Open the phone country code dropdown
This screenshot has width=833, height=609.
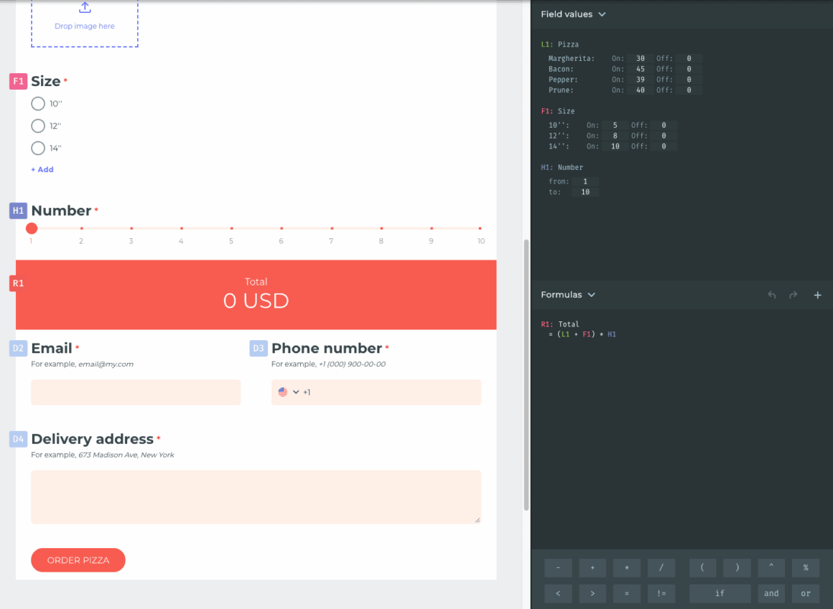pyautogui.click(x=289, y=392)
